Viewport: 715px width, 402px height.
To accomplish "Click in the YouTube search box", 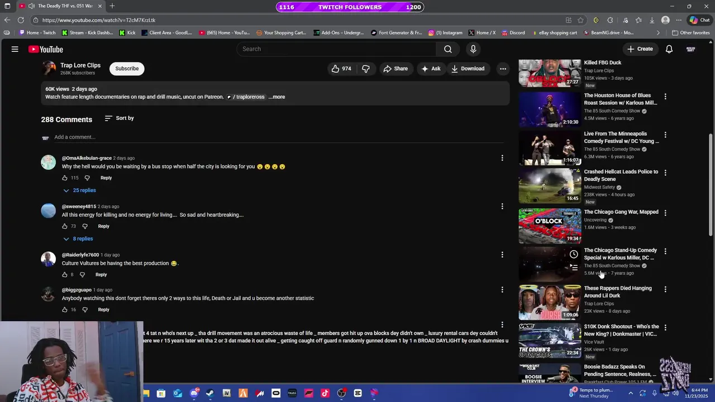I will click(337, 49).
